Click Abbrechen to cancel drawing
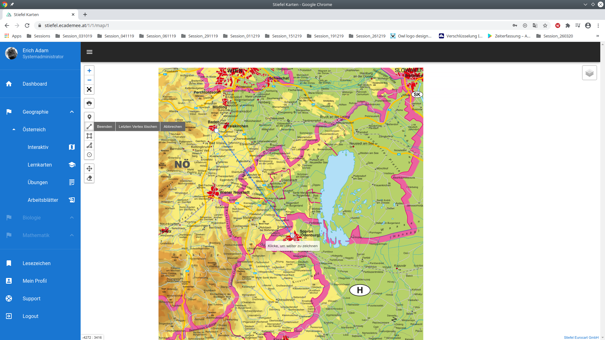The image size is (605, 340). coord(173,127)
